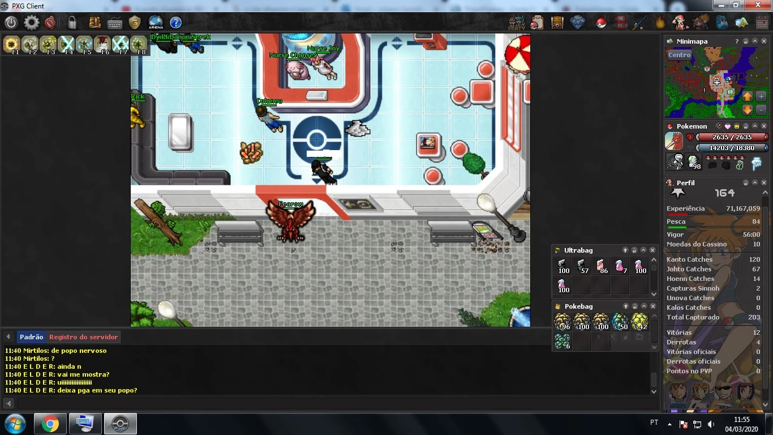Viewport: 773px width, 435px height.
Task: Zoom in the minimap with plus
Action: (761, 97)
